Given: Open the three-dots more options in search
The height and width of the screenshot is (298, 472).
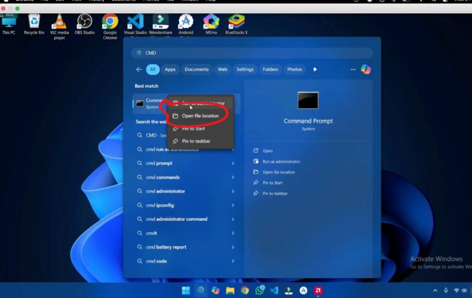Looking at the screenshot, I should tap(353, 70).
